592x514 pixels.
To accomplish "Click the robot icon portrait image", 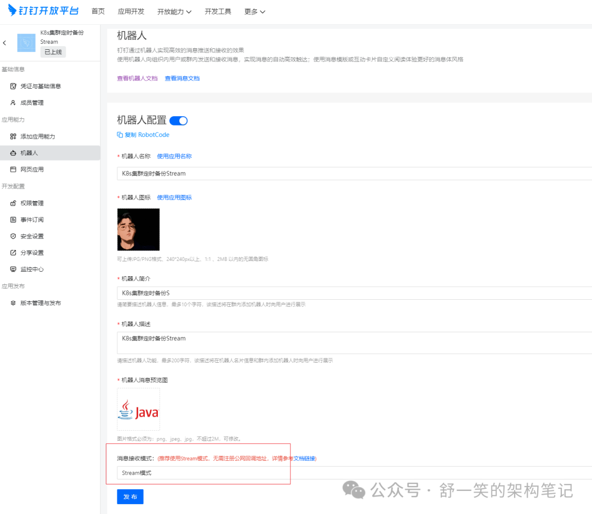I will (138, 230).
